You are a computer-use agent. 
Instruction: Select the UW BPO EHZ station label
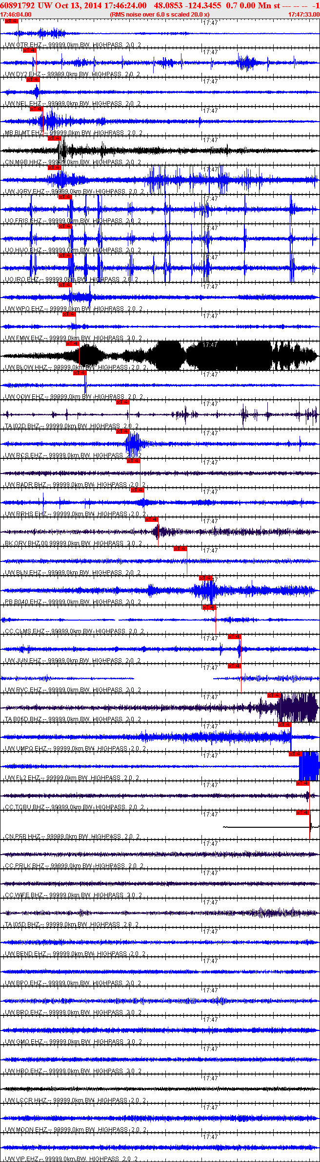click(x=23, y=983)
